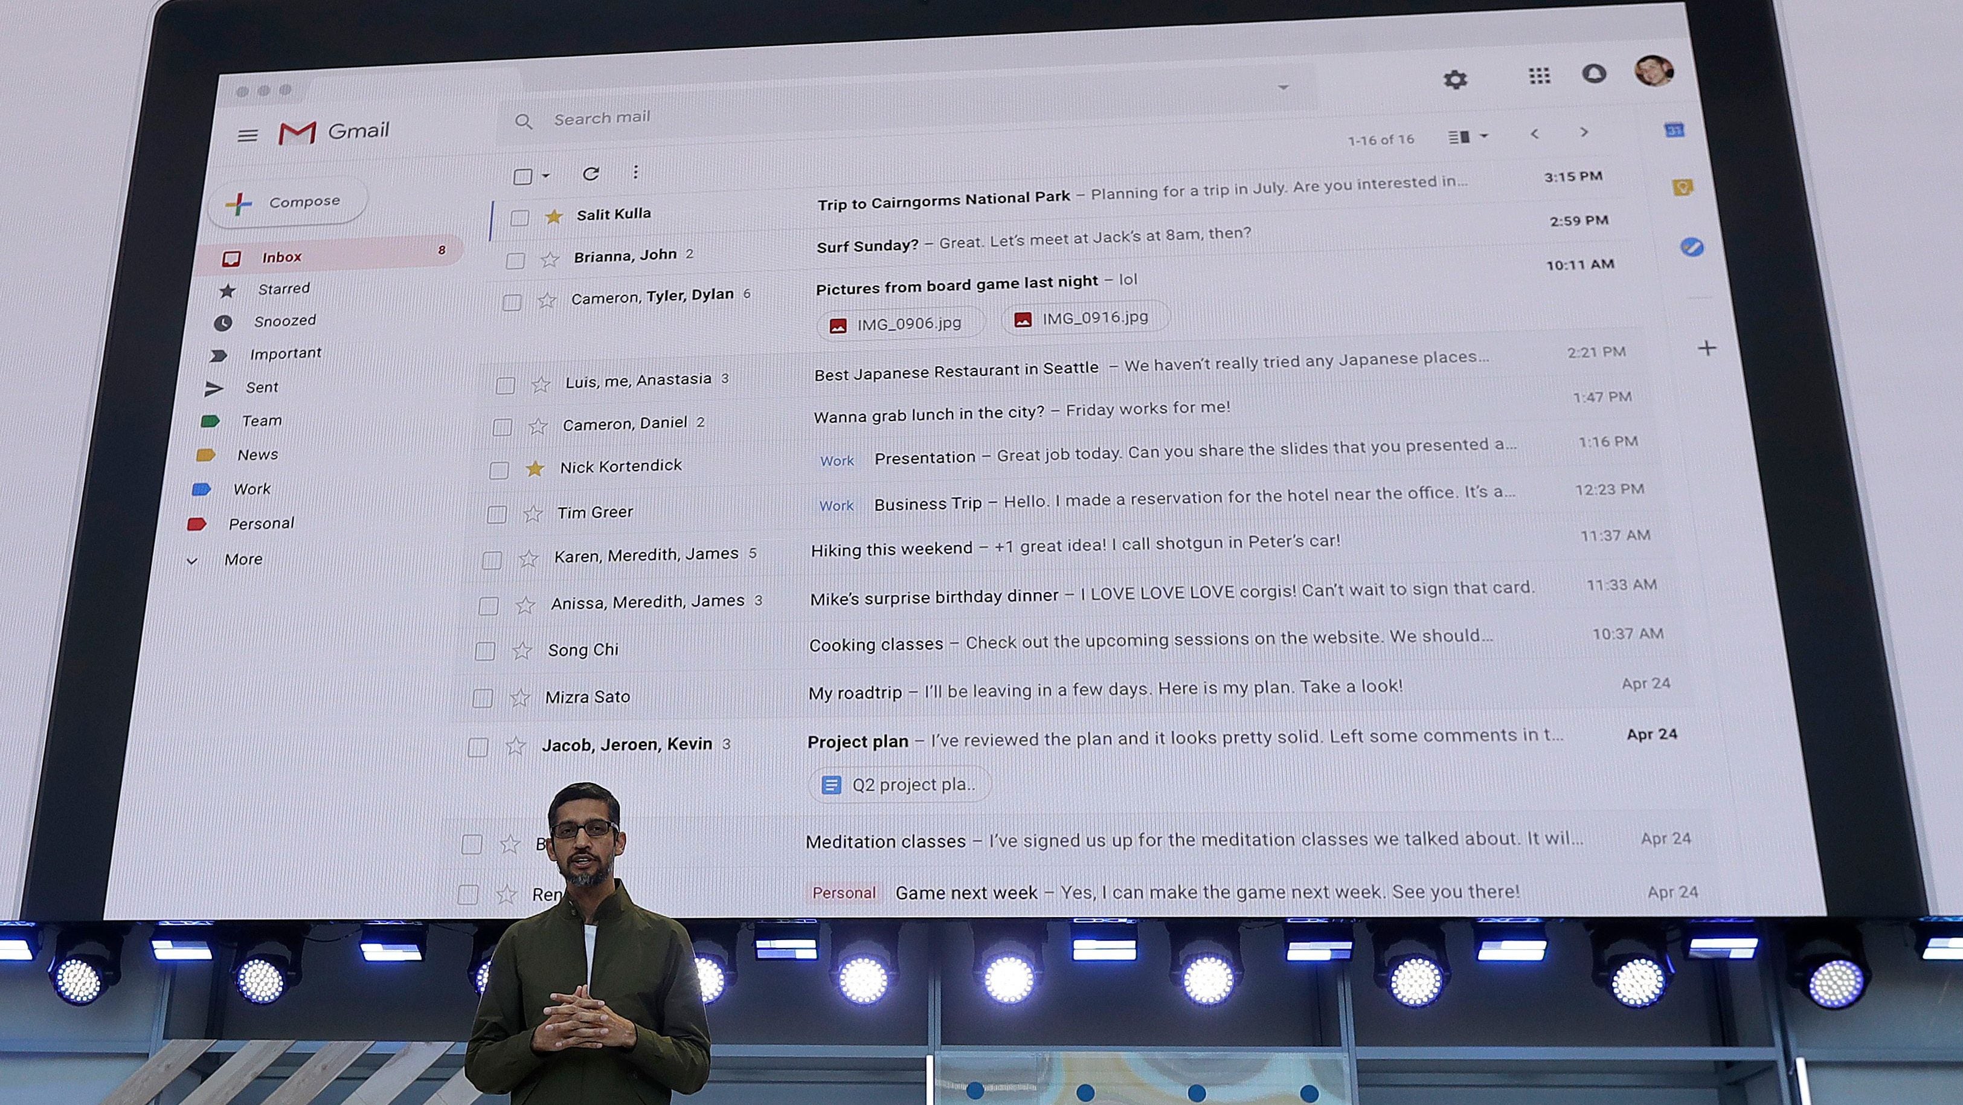Check the Nick Kortendick email checkbox
This screenshot has width=1963, height=1105.
pos(499,470)
